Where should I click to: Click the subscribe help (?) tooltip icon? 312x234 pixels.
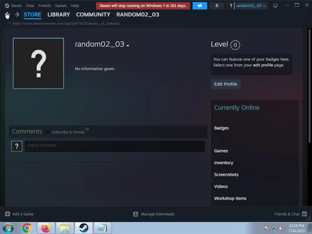pyautogui.click(x=87, y=129)
